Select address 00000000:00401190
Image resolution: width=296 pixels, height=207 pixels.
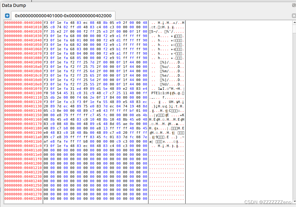pos(23,133)
